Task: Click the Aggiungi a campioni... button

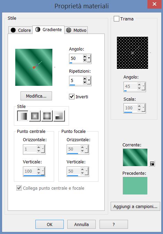Action: click(135, 206)
